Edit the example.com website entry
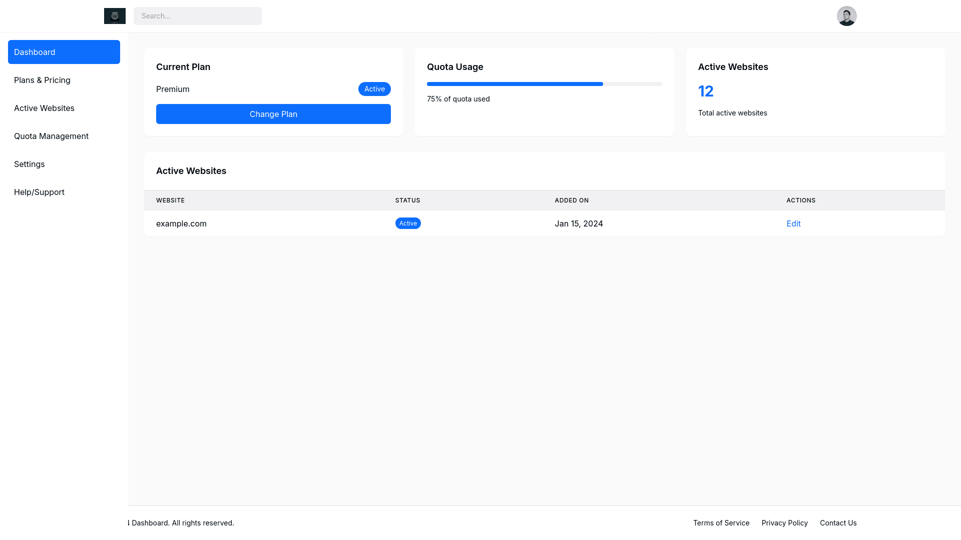Screen dimensions: 961x540 tap(793, 223)
